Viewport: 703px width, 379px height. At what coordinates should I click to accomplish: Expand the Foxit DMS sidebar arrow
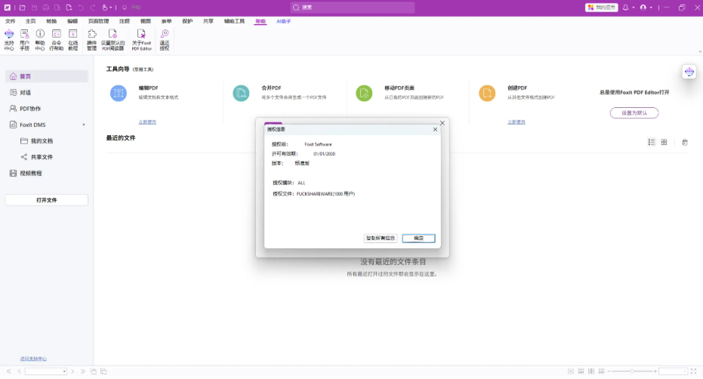coord(84,125)
